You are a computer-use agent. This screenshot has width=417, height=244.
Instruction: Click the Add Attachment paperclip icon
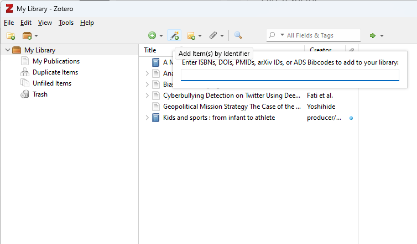[x=213, y=35]
